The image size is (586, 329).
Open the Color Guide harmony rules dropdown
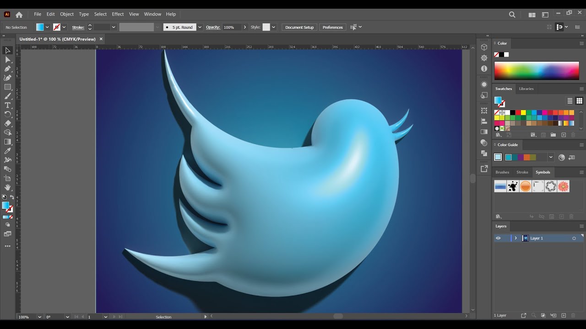coord(551,157)
